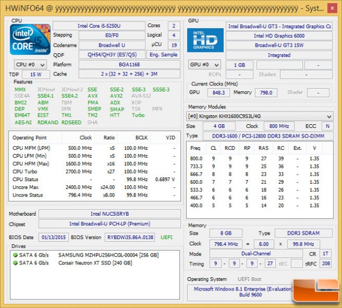Select the Uncore Status row
The image size is (342, 308).
94,195
